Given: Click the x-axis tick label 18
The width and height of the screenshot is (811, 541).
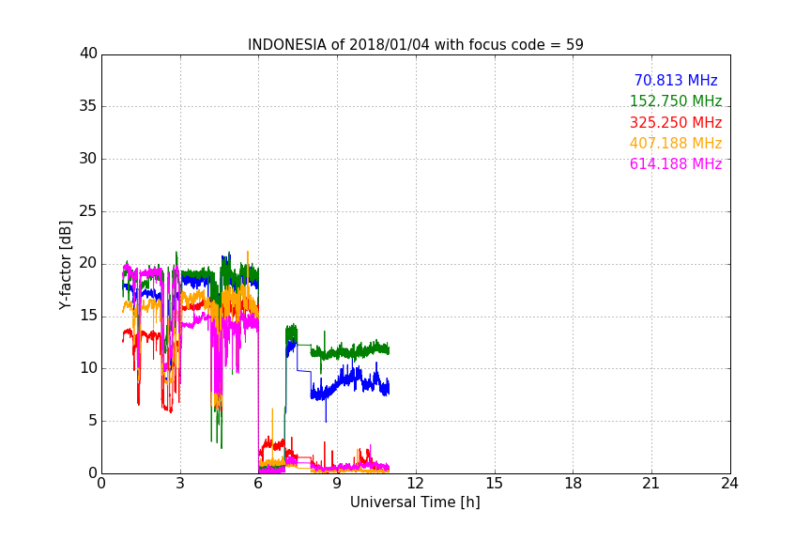Looking at the screenshot, I should click(x=574, y=484).
